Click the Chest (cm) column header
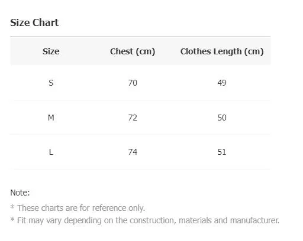This screenshot has height=241, width=303. point(133,51)
